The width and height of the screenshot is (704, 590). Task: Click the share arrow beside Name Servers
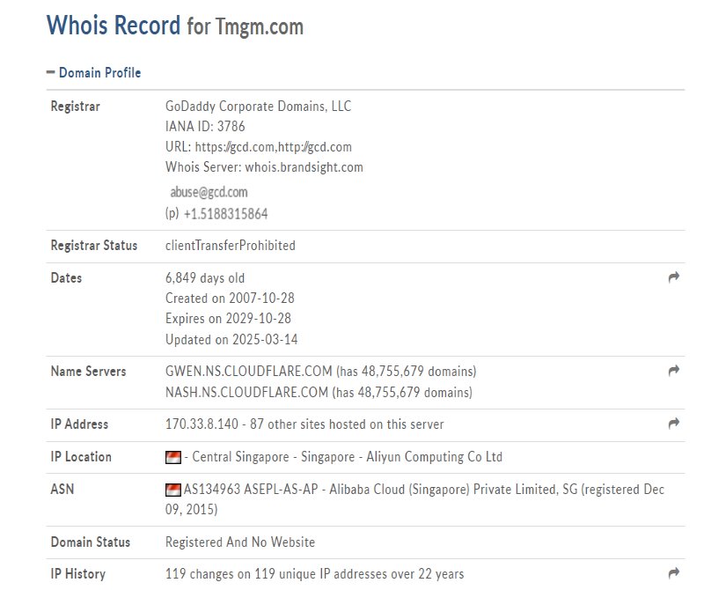(x=673, y=370)
